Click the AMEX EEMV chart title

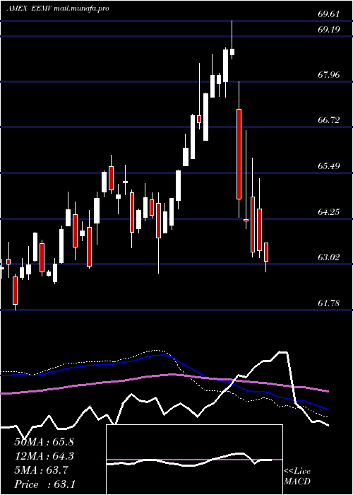58,8
